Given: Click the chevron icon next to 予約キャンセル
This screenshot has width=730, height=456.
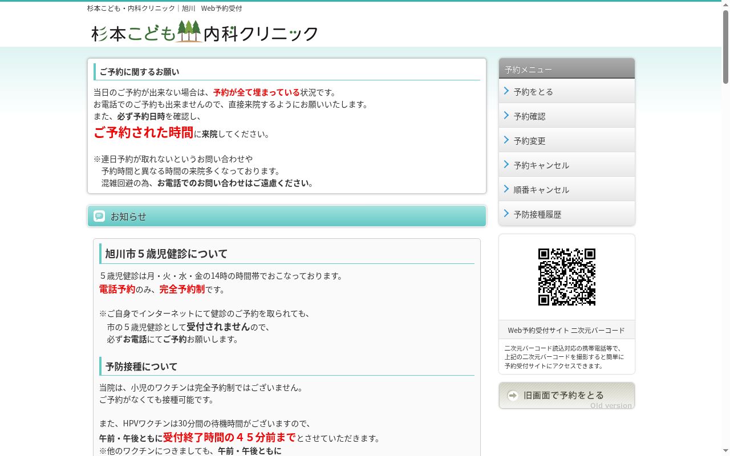Looking at the screenshot, I should coord(506,164).
